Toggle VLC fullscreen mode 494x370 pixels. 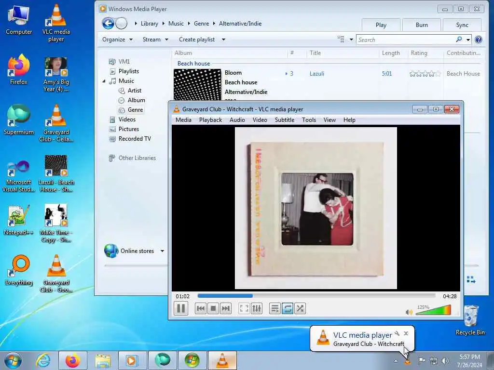[244, 308]
